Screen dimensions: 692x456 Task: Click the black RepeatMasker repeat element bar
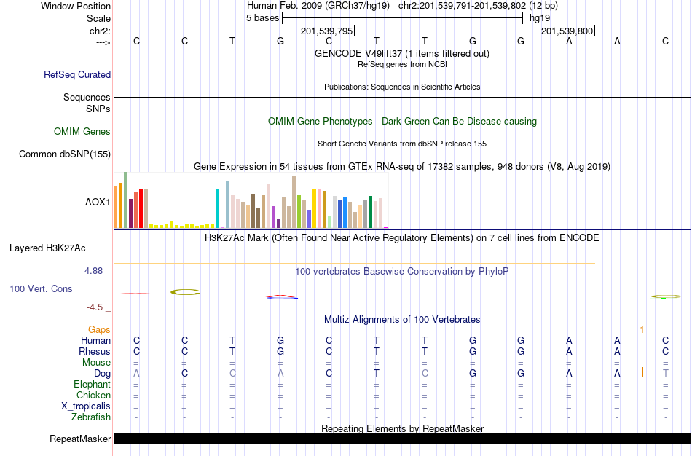coord(403,439)
